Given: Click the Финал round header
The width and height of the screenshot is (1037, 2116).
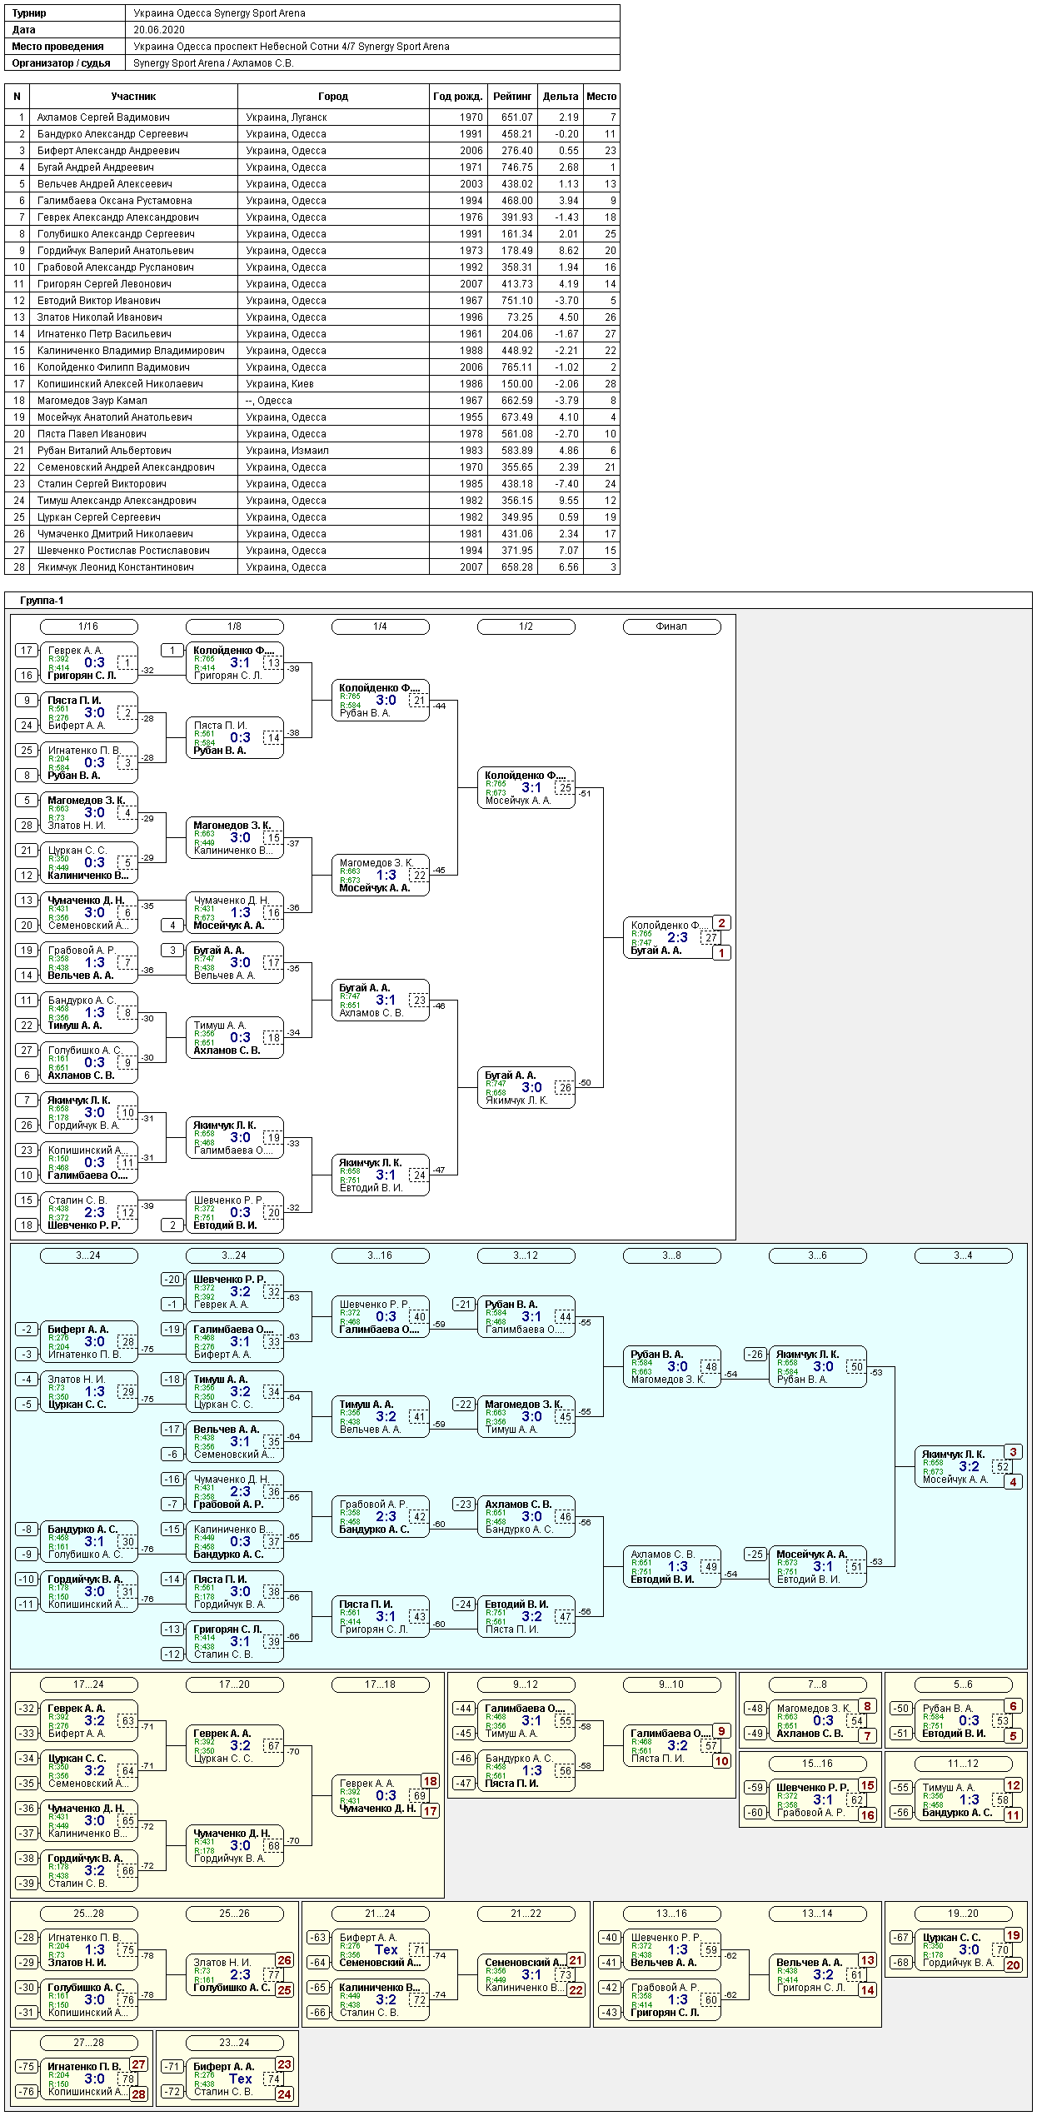Looking at the screenshot, I should point(672,626).
